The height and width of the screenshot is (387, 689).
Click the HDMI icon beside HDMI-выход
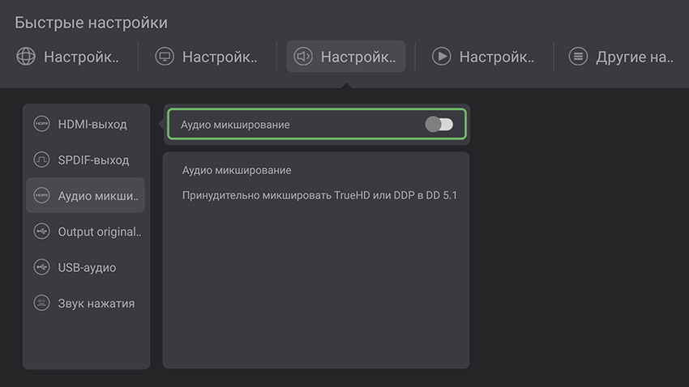[x=41, y=124]
